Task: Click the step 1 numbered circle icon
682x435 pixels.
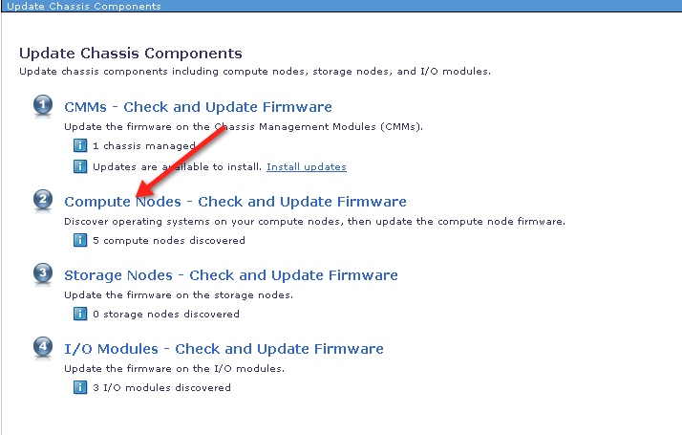Action: 43,105
